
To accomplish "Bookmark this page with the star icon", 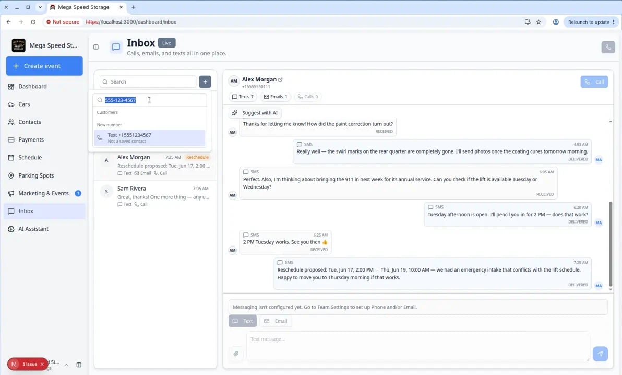I will [539, 22].
